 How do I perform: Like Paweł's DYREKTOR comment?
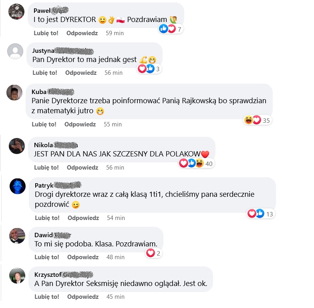(46, 33)
